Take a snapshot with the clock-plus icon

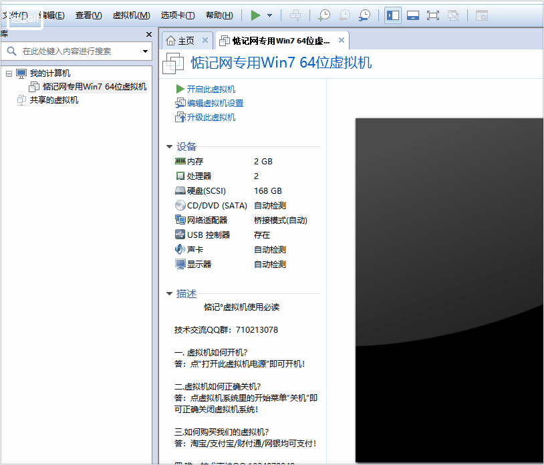(324, 15)
